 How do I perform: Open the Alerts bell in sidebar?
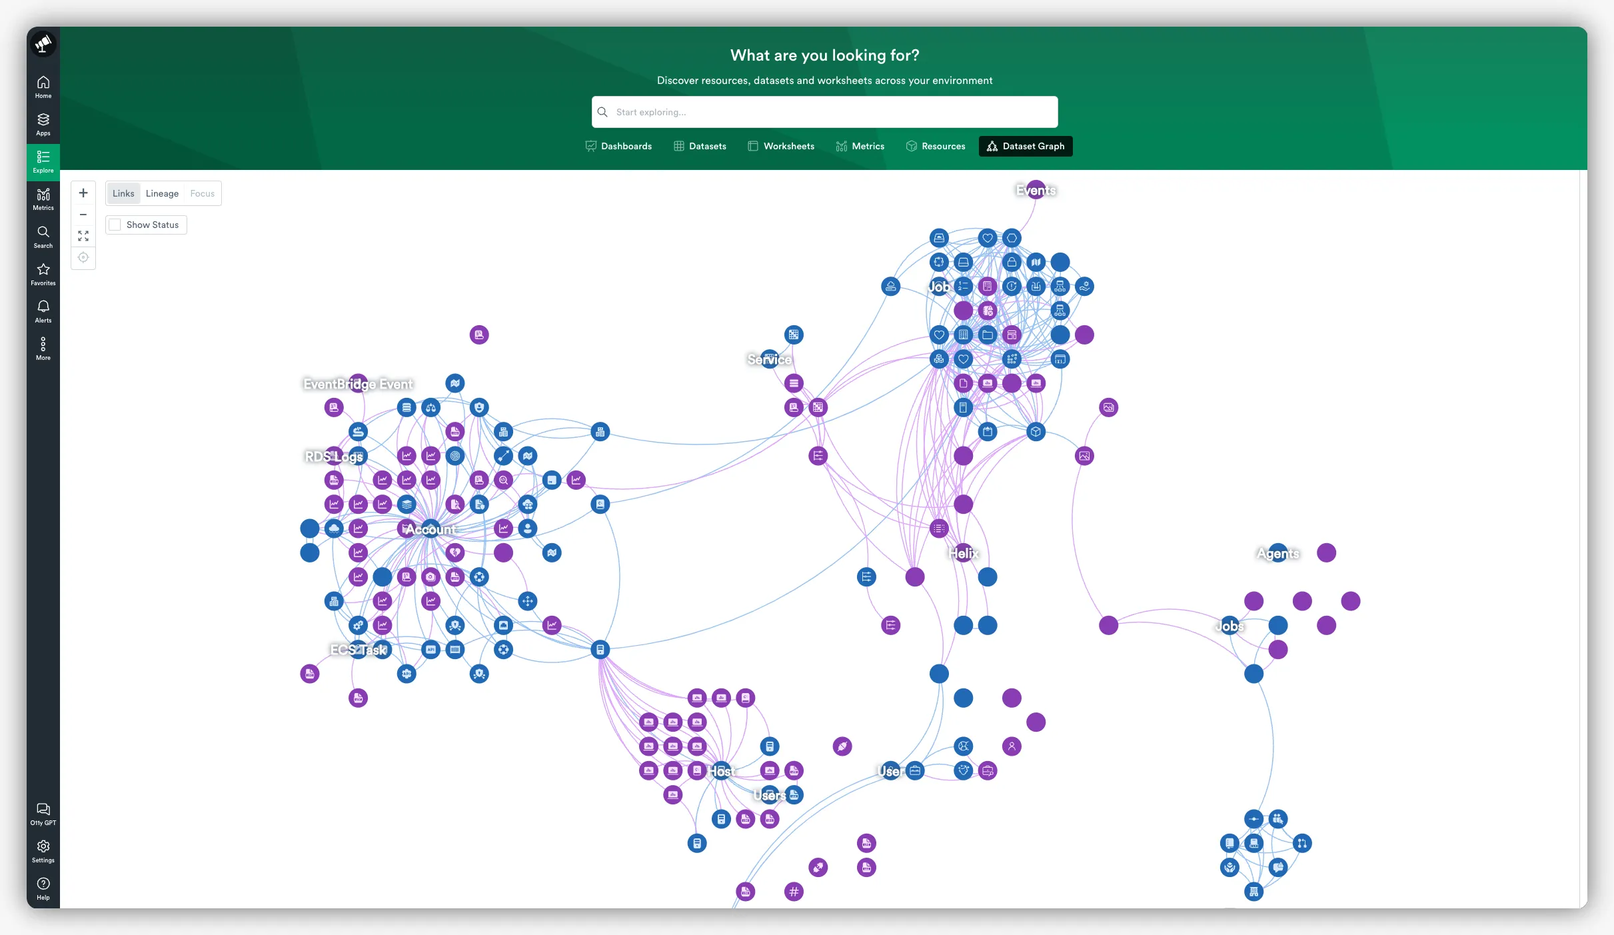[x=43, y=311]
